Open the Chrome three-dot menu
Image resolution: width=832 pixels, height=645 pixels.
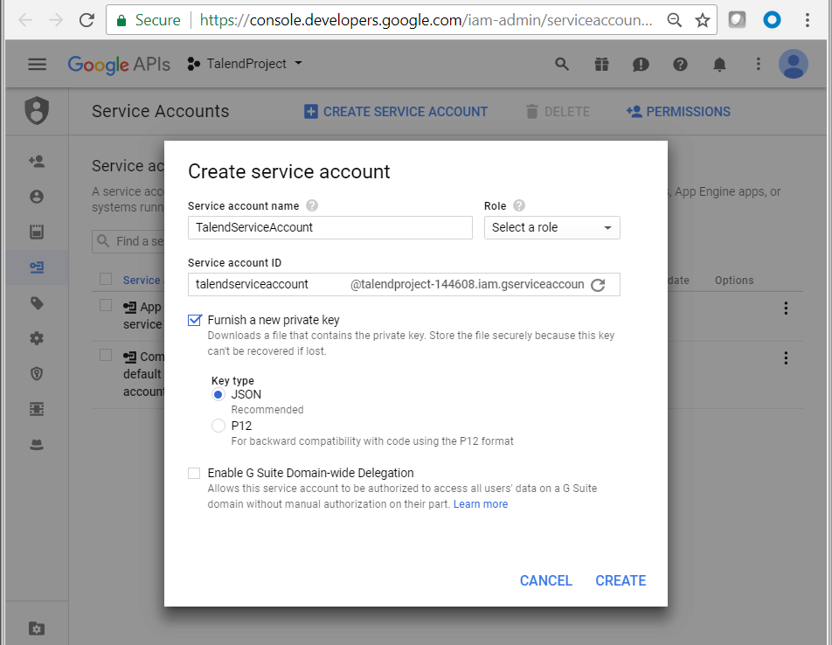tap(808, 20)
